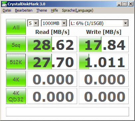Image resolution: width=135 pixels, height=121 pixels.
Task: Open the Hilfe menu
Action: (55, 10)
